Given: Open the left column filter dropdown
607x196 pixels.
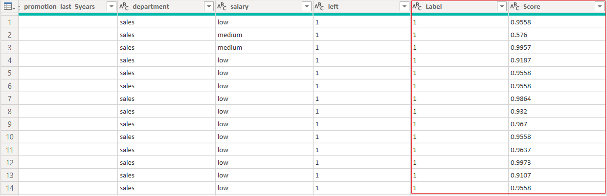Looking at the screenshot, I should pos(404,7).
